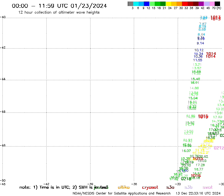Image resolution: width=224 pixels, height=196 pixels.
Task: Click the wave height value '8.64'
Action: pyautogui.click(x=201, y=34)
